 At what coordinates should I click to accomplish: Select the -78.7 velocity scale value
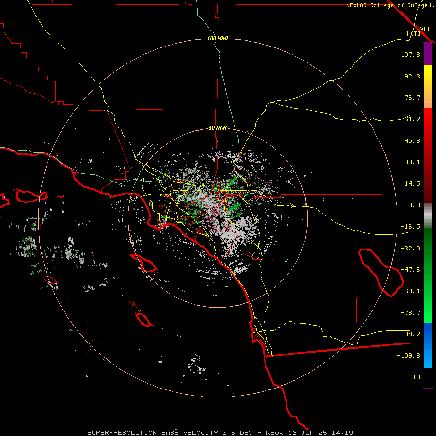[x=410, y=313]
